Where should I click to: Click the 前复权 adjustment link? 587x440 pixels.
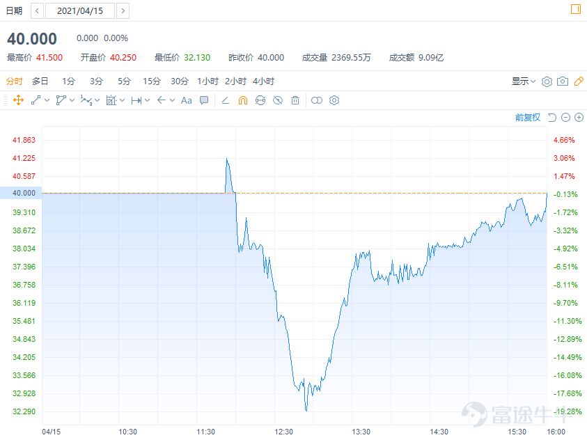tap(528, 118)
